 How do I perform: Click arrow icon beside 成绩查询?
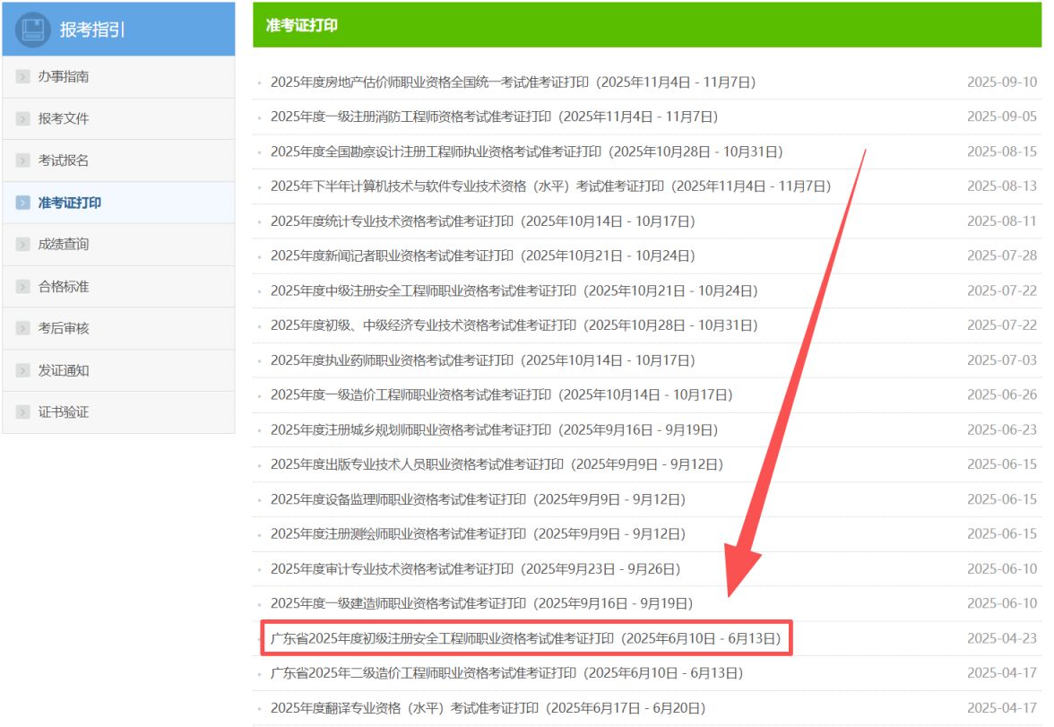[23, 244]
